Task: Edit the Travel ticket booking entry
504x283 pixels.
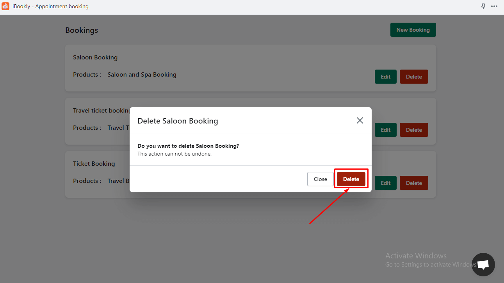Action: (x=385, y=130)
